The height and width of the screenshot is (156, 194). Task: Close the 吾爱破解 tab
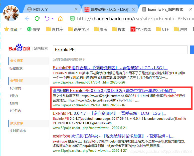click(x=133, y=9)
